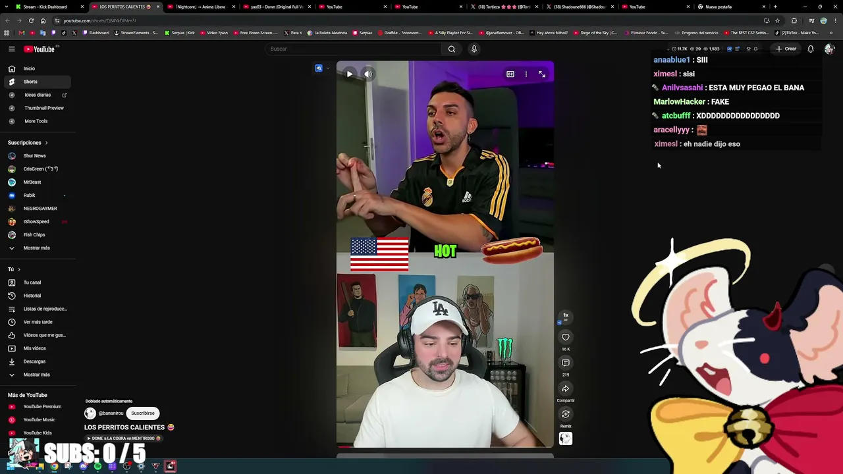Click the search magnifier button
843x474 pixels.
[452, 49]
